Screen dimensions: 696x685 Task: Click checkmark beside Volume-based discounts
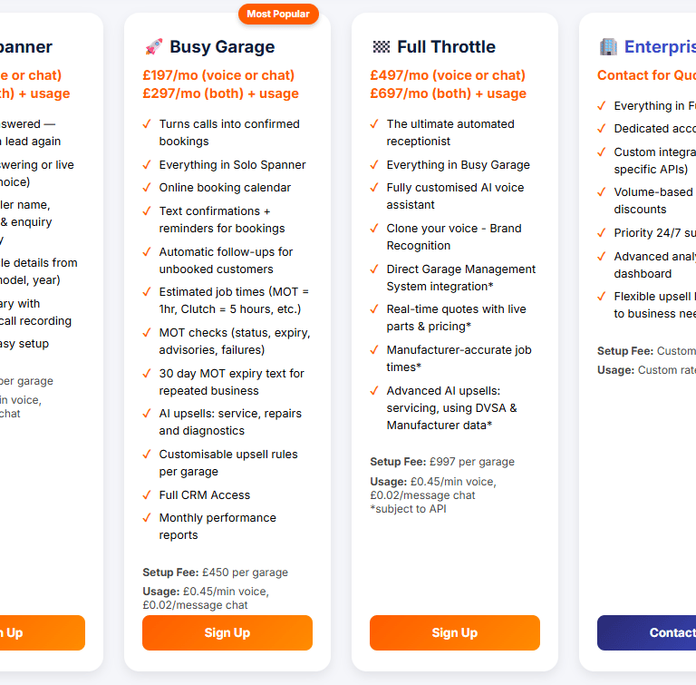point(602,192)
